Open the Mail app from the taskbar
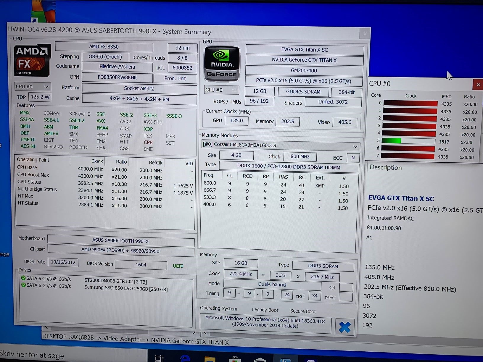 click(260, 360)
